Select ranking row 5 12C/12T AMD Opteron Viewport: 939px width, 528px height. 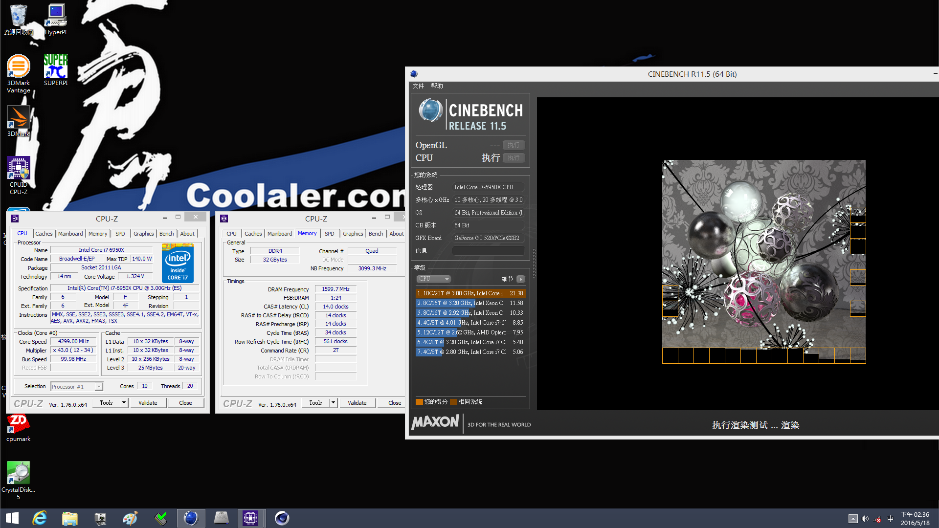click(470, 332)
